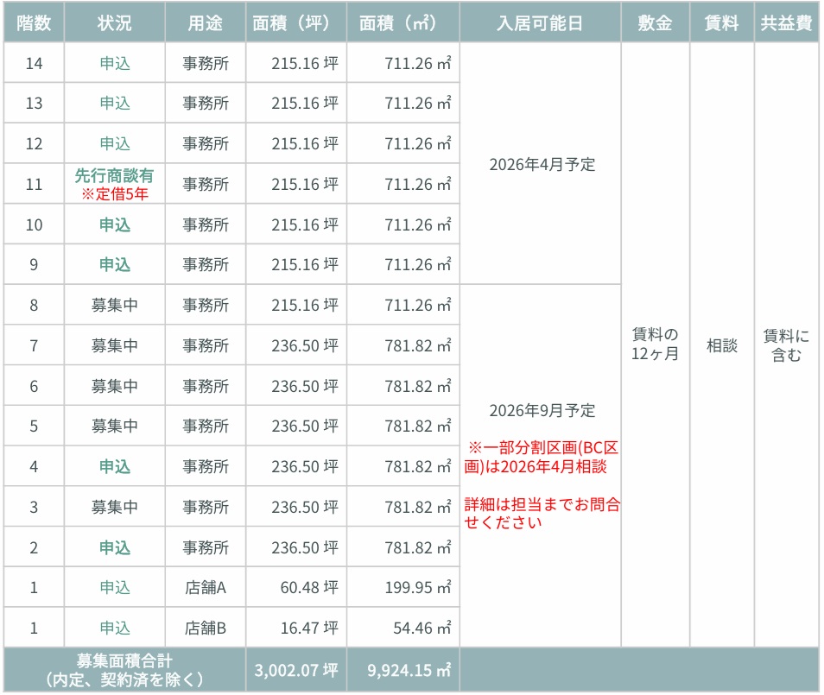824x695 pixels.
Task: Click the 階数 column header
Action: point(34,23)
